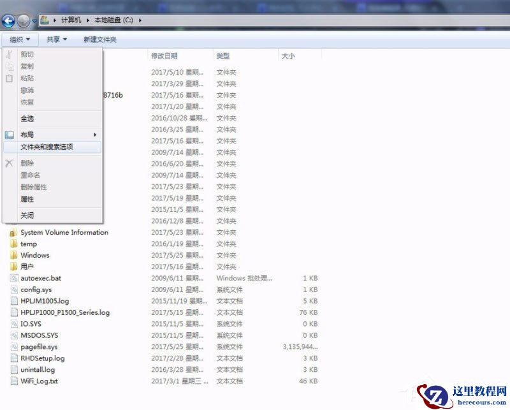Click the Back navigation arrow
Viewport: 510px width, 410px height.
(8, 20)
